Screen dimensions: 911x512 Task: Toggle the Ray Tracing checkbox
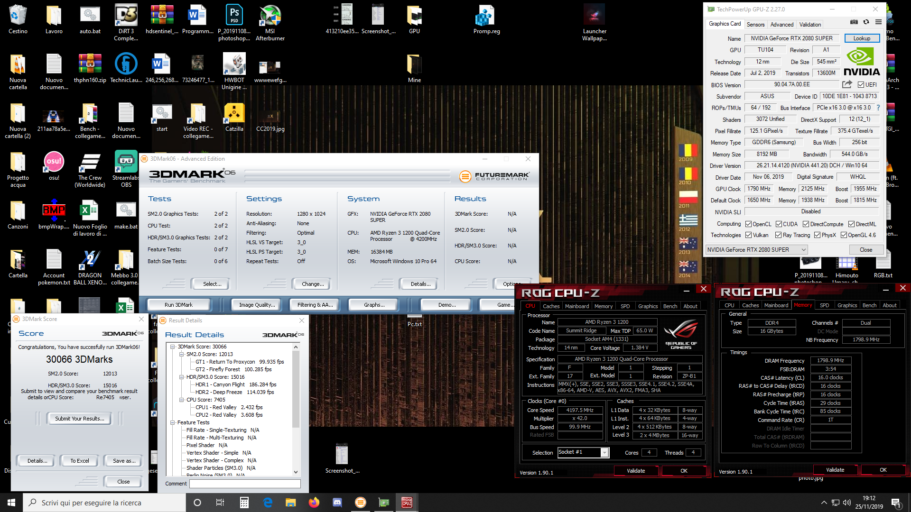coord(778,235)
